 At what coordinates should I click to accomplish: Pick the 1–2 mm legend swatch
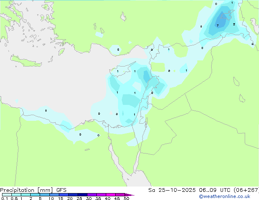point(26,195)
